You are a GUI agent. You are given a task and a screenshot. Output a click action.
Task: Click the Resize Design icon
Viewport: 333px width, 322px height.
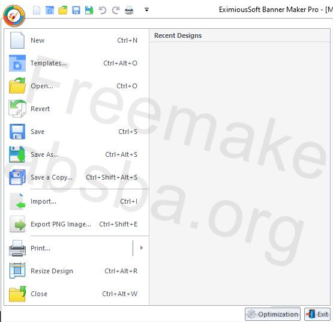pyautogui.click(x=17, y=271)
